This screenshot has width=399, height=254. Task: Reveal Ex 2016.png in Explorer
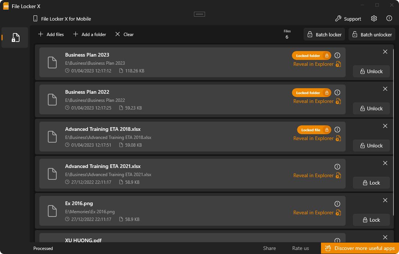point(317,212)
